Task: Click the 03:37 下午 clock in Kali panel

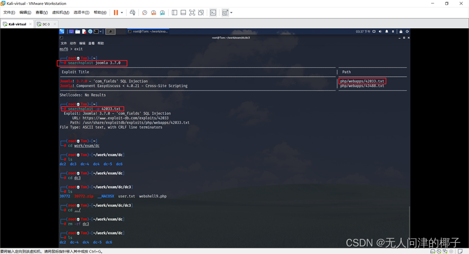Action: pos(363,31)
